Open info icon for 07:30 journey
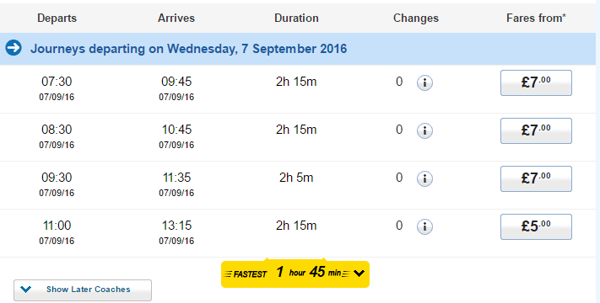Image resolution: width=600 pixels, height=303 pixels. (424, 82)
